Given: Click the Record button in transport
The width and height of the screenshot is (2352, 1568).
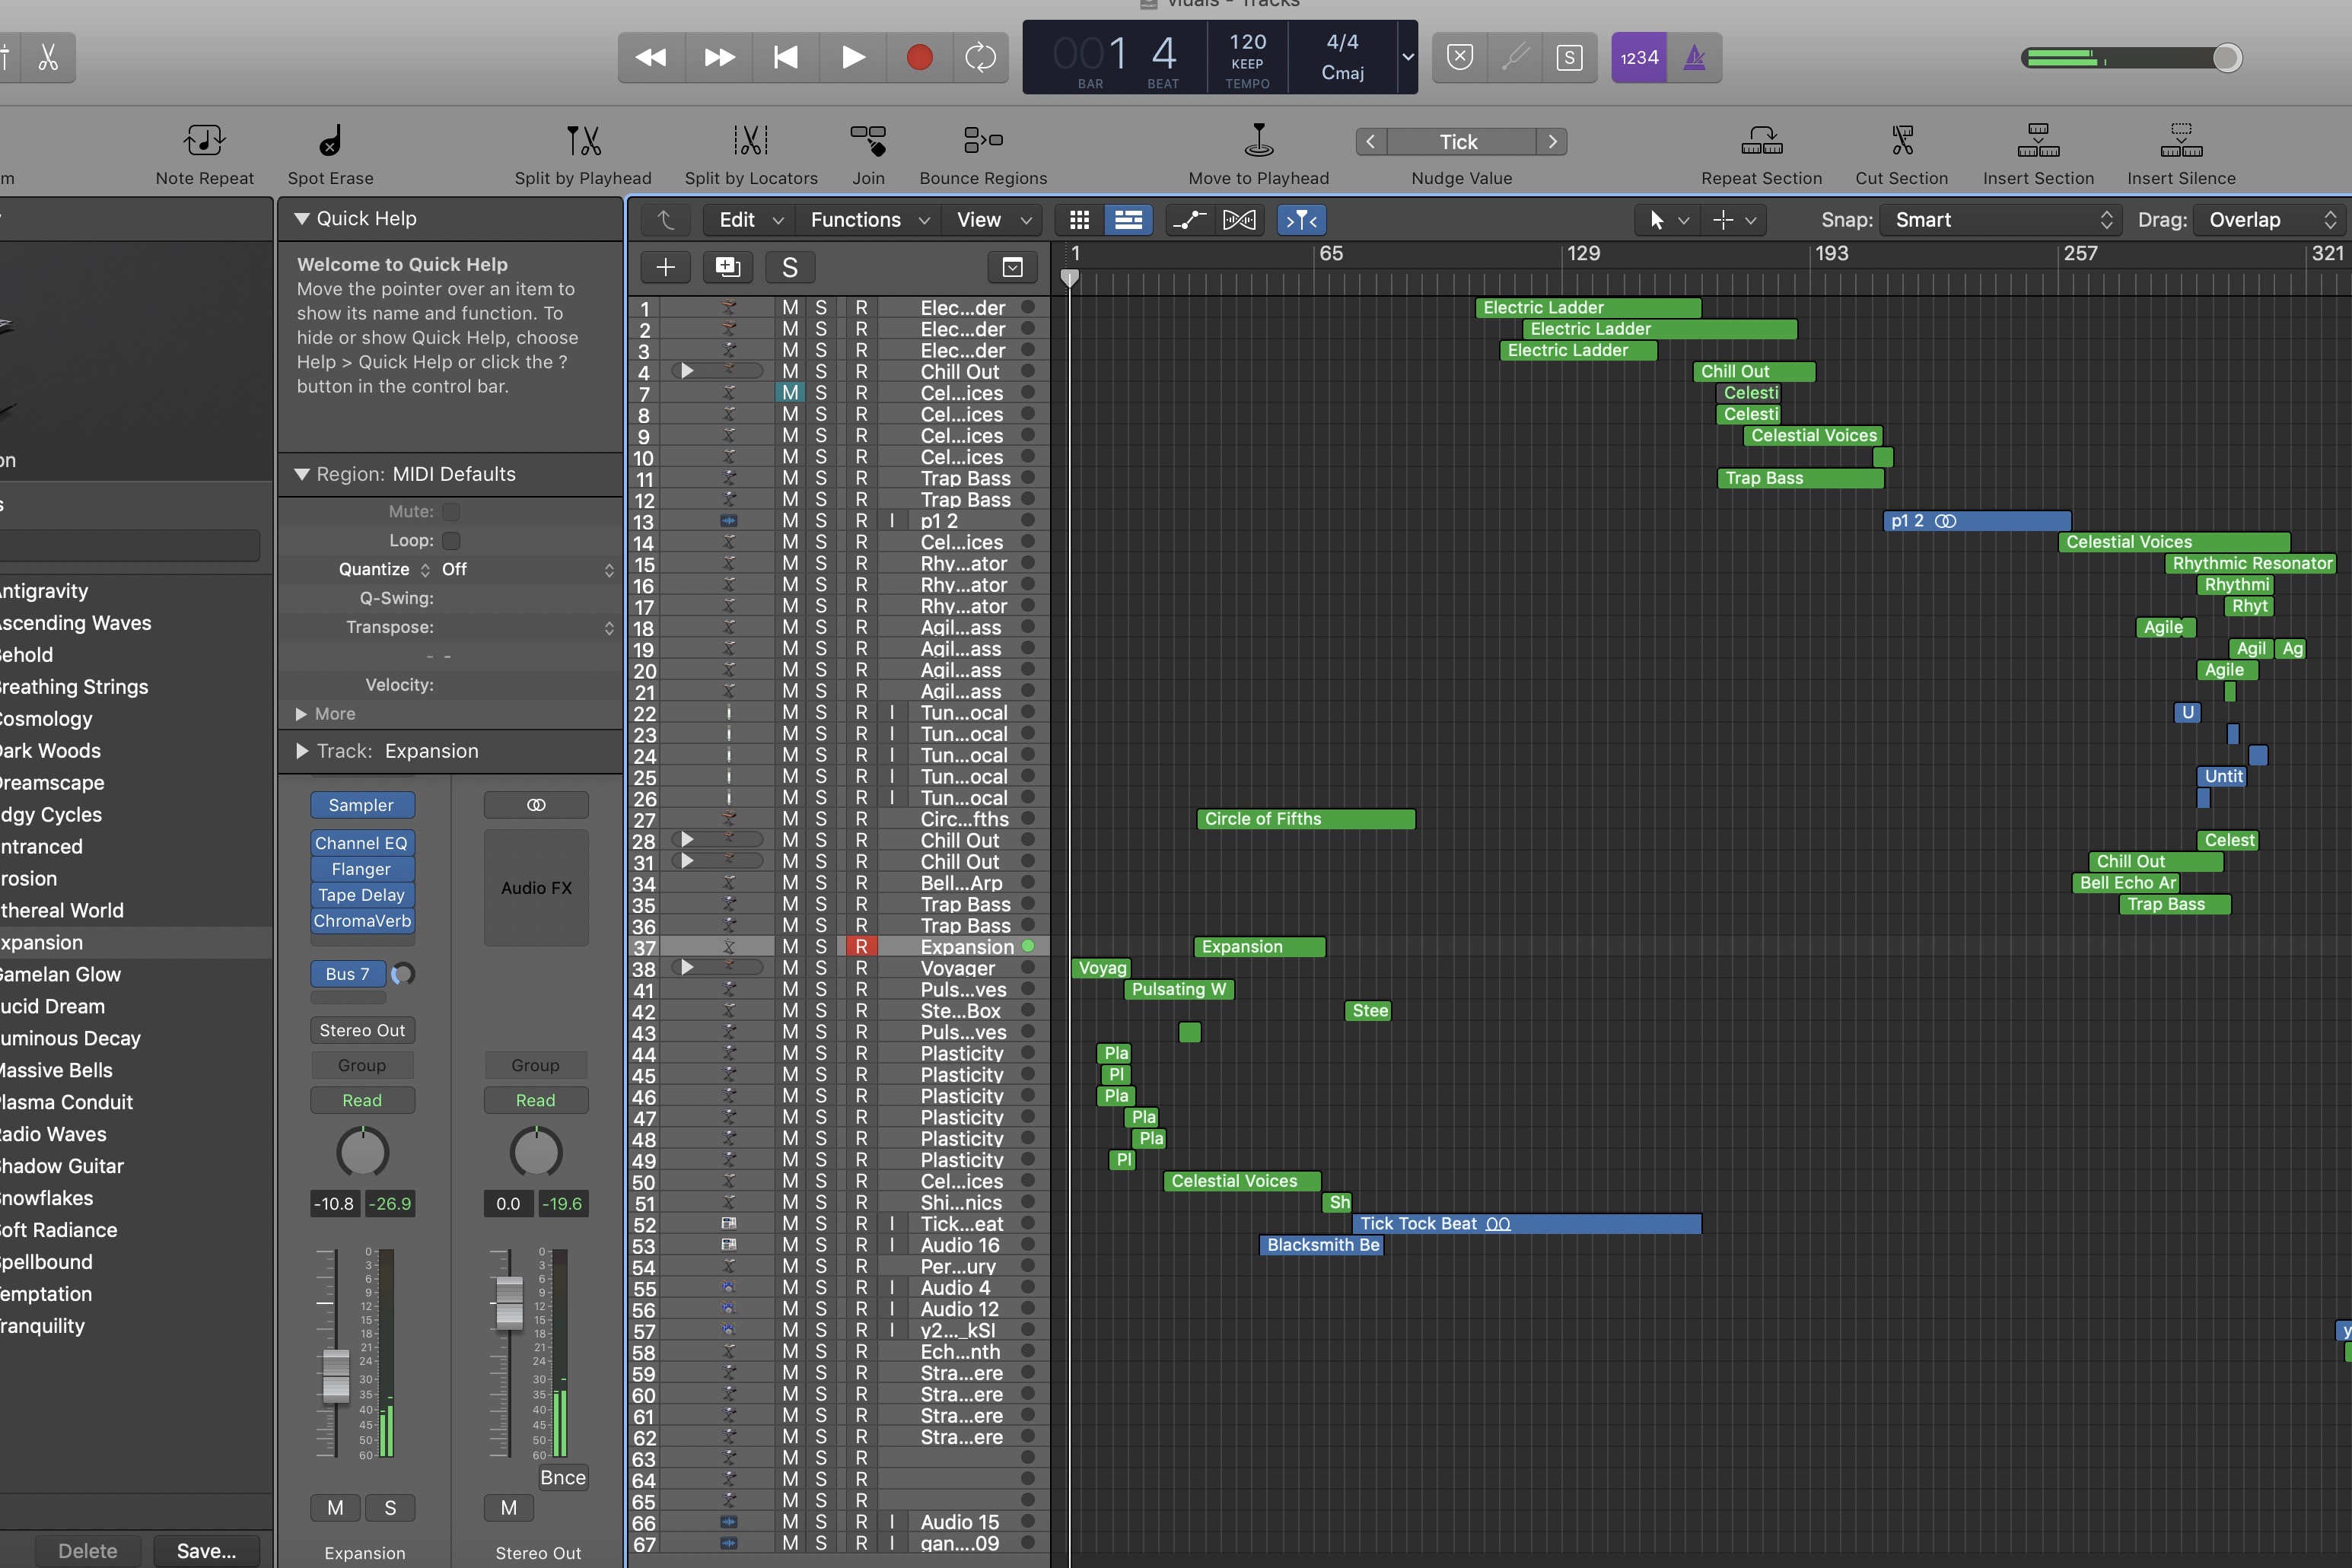Looking at the screenshot, I should pyautogui.click(x=919, y=57).
